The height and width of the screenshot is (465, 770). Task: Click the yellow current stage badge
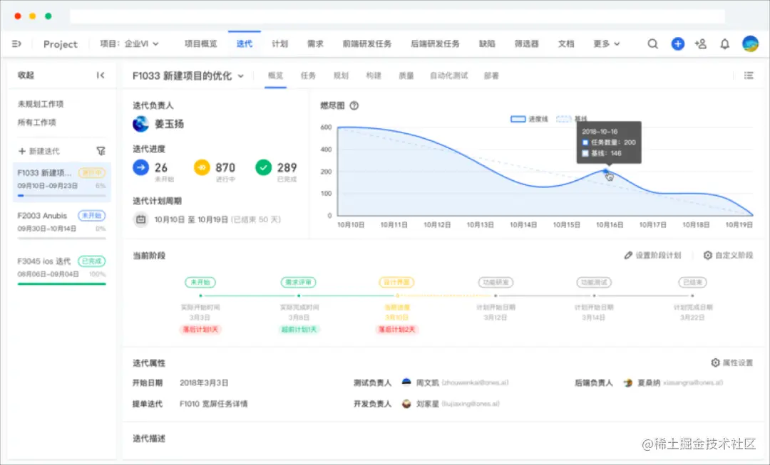click(397, 282)
